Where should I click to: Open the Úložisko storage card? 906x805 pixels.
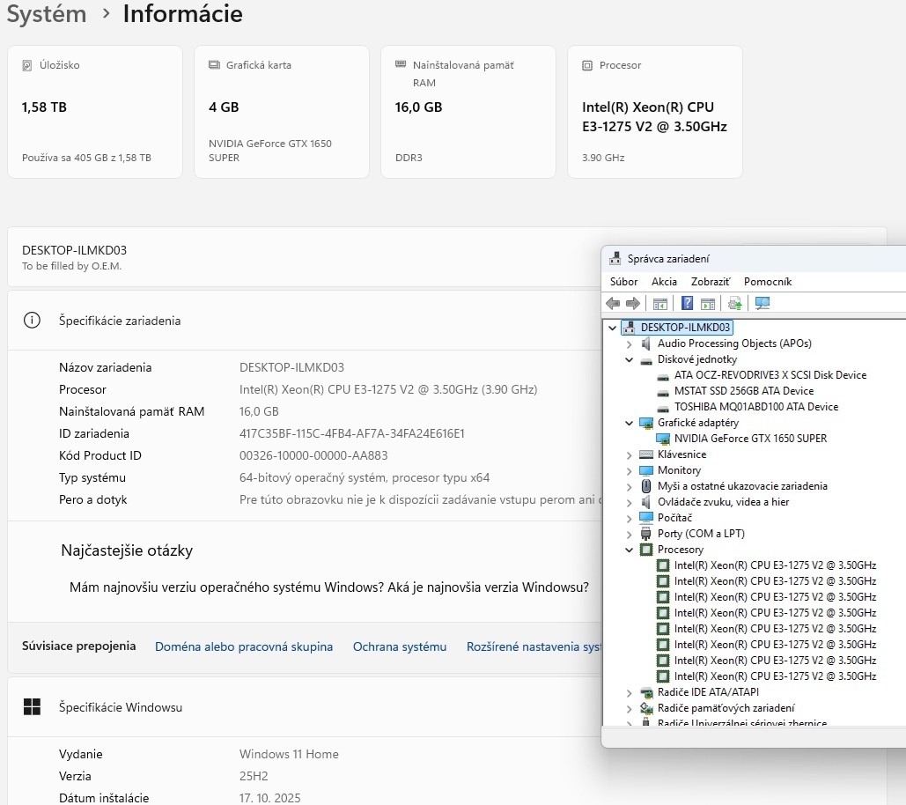point(95,112)
